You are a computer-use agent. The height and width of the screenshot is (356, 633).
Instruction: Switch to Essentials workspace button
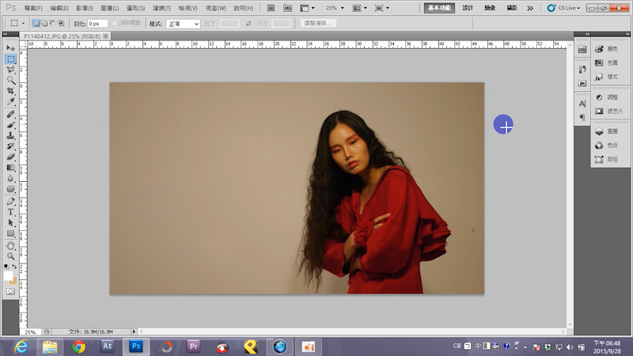pyautogui.click(x=439, y=8)
